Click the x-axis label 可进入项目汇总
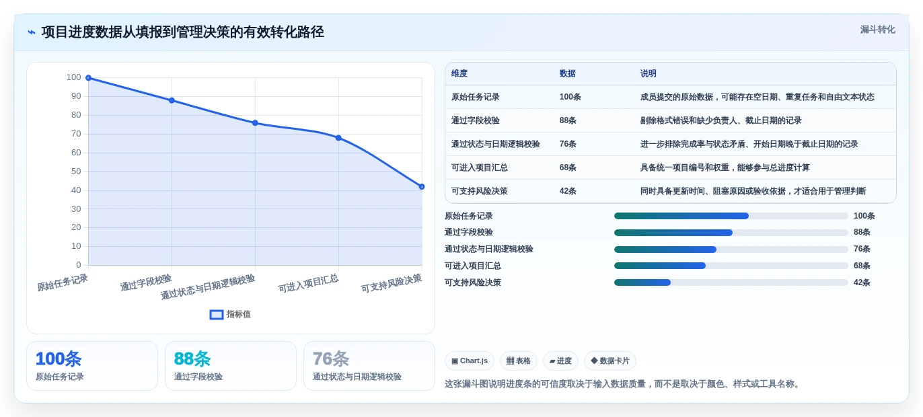This screenshot has width=923, height=417. point(308,283)
